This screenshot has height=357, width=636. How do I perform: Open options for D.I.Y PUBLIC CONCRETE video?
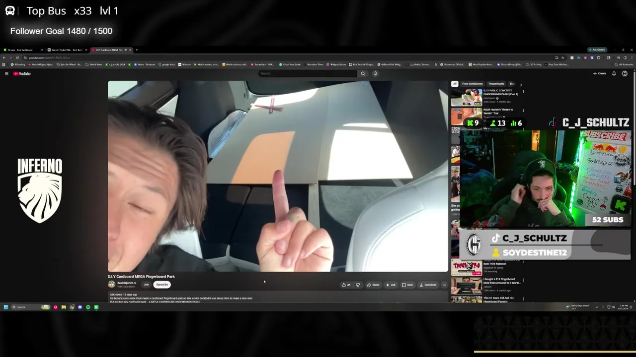click(524, 91)
